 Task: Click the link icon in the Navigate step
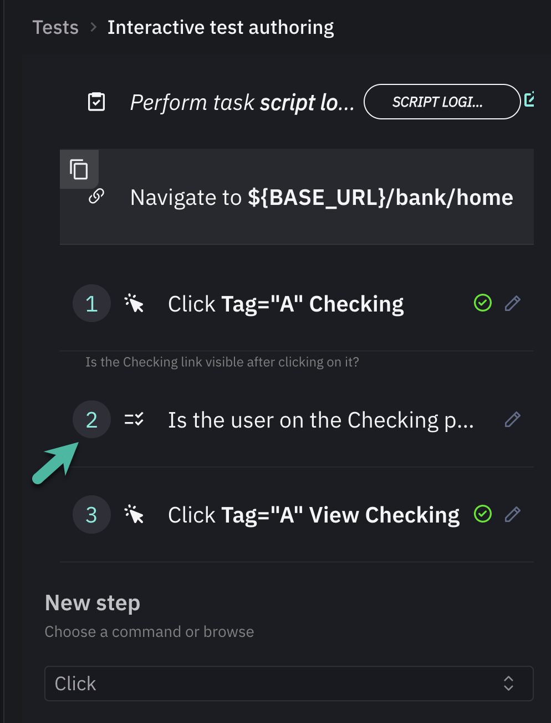(x=96, y=197)
